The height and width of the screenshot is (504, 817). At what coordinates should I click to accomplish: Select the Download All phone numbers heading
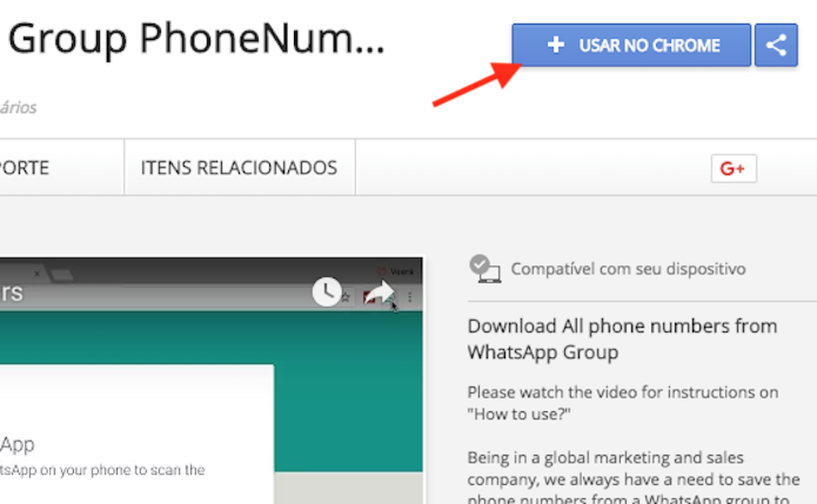point(622,339)
